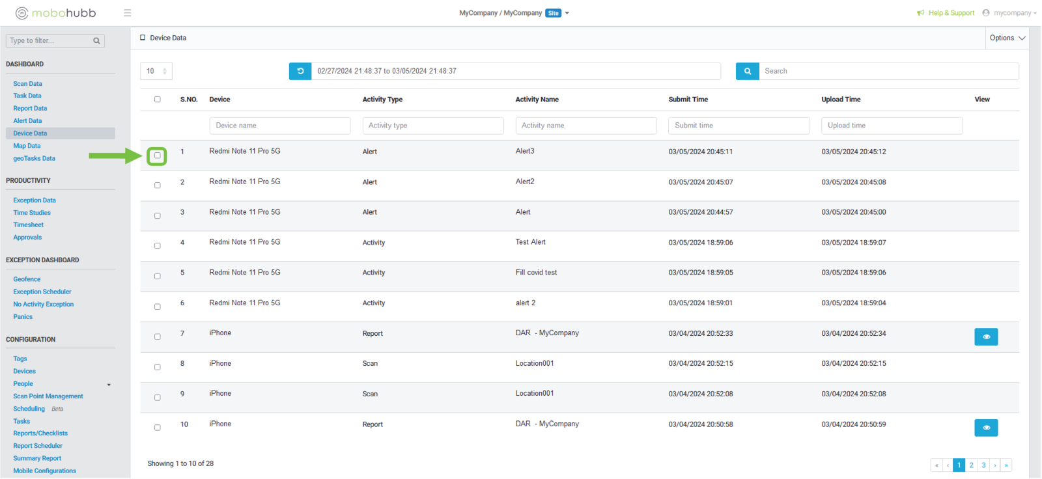Click the Device name filter field
Image resolution: width=1042 pixels, height=479 pixels.
[279, 126]
